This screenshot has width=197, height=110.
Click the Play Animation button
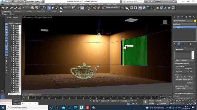click(x=177, y=101)
